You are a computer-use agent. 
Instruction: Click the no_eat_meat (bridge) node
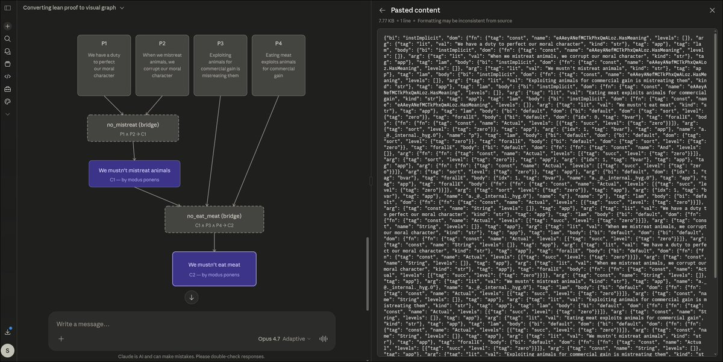(x=214, y=219)
